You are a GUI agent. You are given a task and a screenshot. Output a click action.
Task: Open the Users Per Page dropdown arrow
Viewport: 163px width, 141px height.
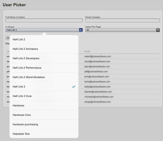[x=158, y=30]
